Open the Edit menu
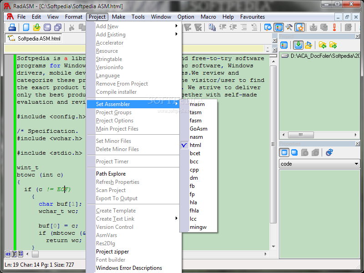The image size is (364, 273). point(36,17)
